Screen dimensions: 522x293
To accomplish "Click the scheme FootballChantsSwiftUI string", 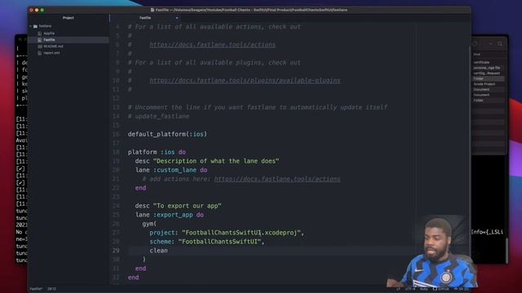I will pyautogui.click(x=219, y=242).
